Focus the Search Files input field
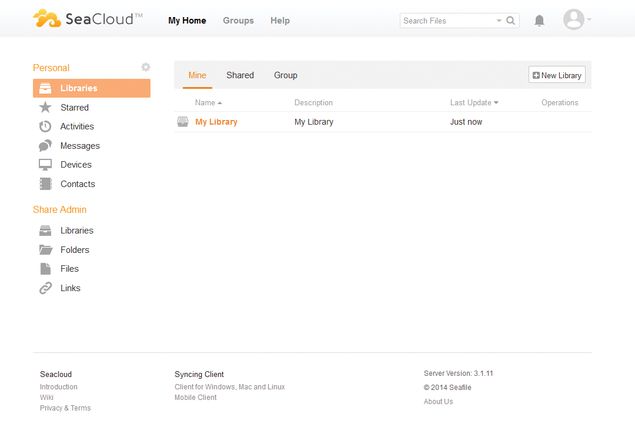The width and height of the screenshot is (635, 437). pos(447,21)
